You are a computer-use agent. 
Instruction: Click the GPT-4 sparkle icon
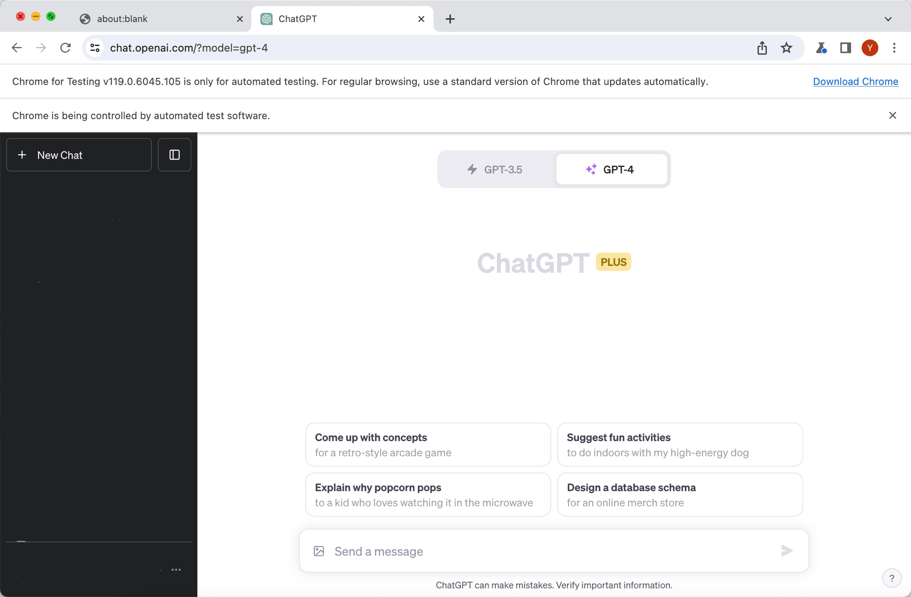[x=590, y=169]
